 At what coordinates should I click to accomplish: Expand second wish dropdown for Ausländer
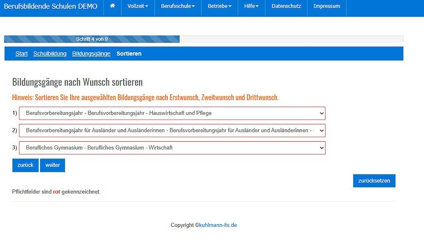click(175, 131)
